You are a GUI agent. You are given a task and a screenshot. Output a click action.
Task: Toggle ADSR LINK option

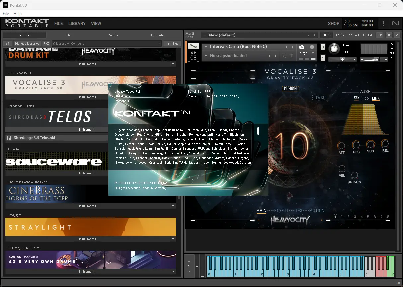pos(376,98)
